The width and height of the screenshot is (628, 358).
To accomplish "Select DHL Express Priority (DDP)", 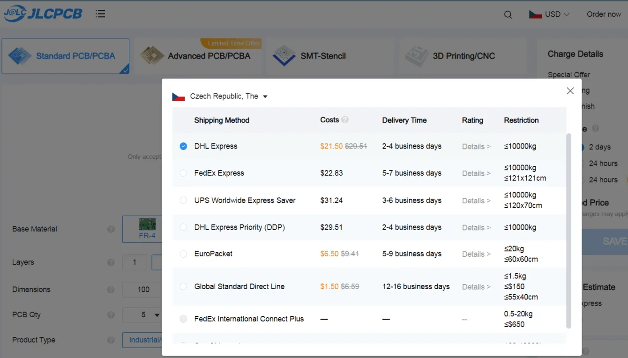I will [x=183, y=227].
